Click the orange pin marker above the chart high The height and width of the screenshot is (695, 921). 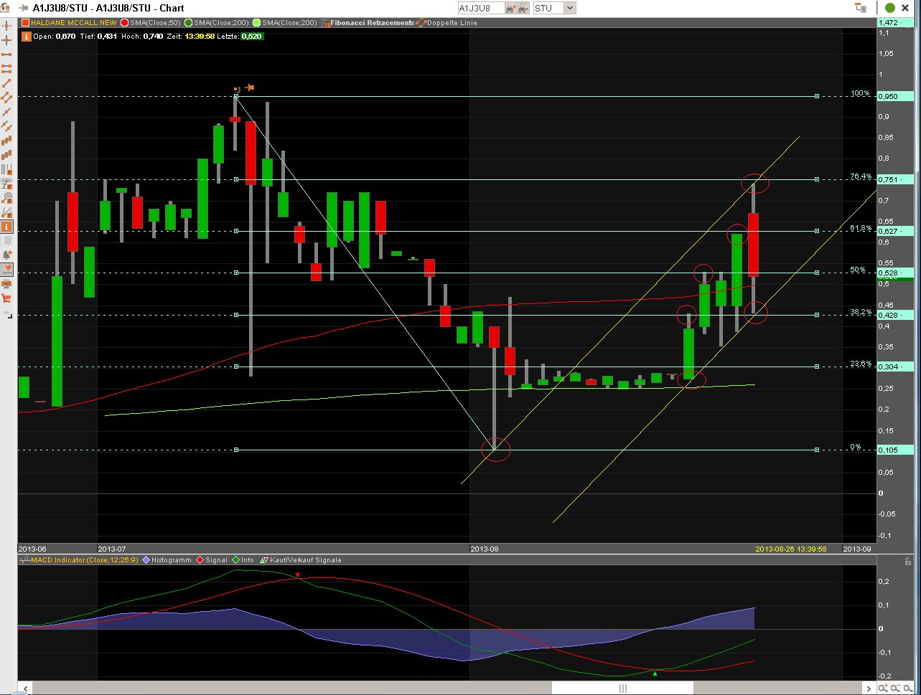[x=250, y=88]
